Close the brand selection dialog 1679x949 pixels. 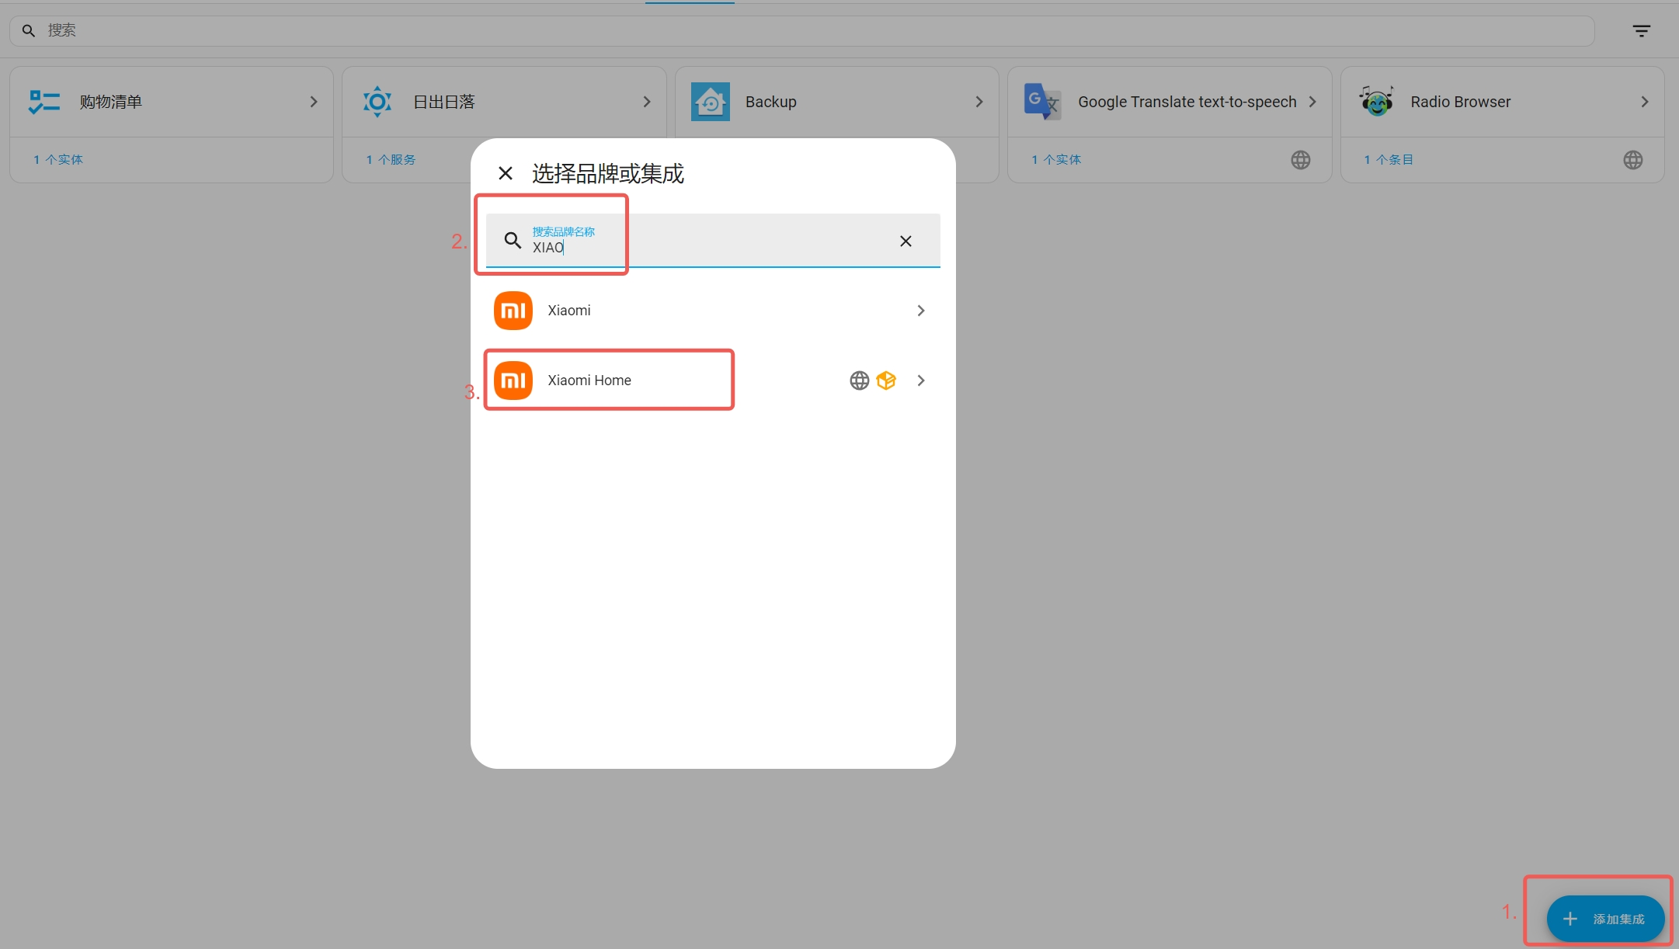506,173
